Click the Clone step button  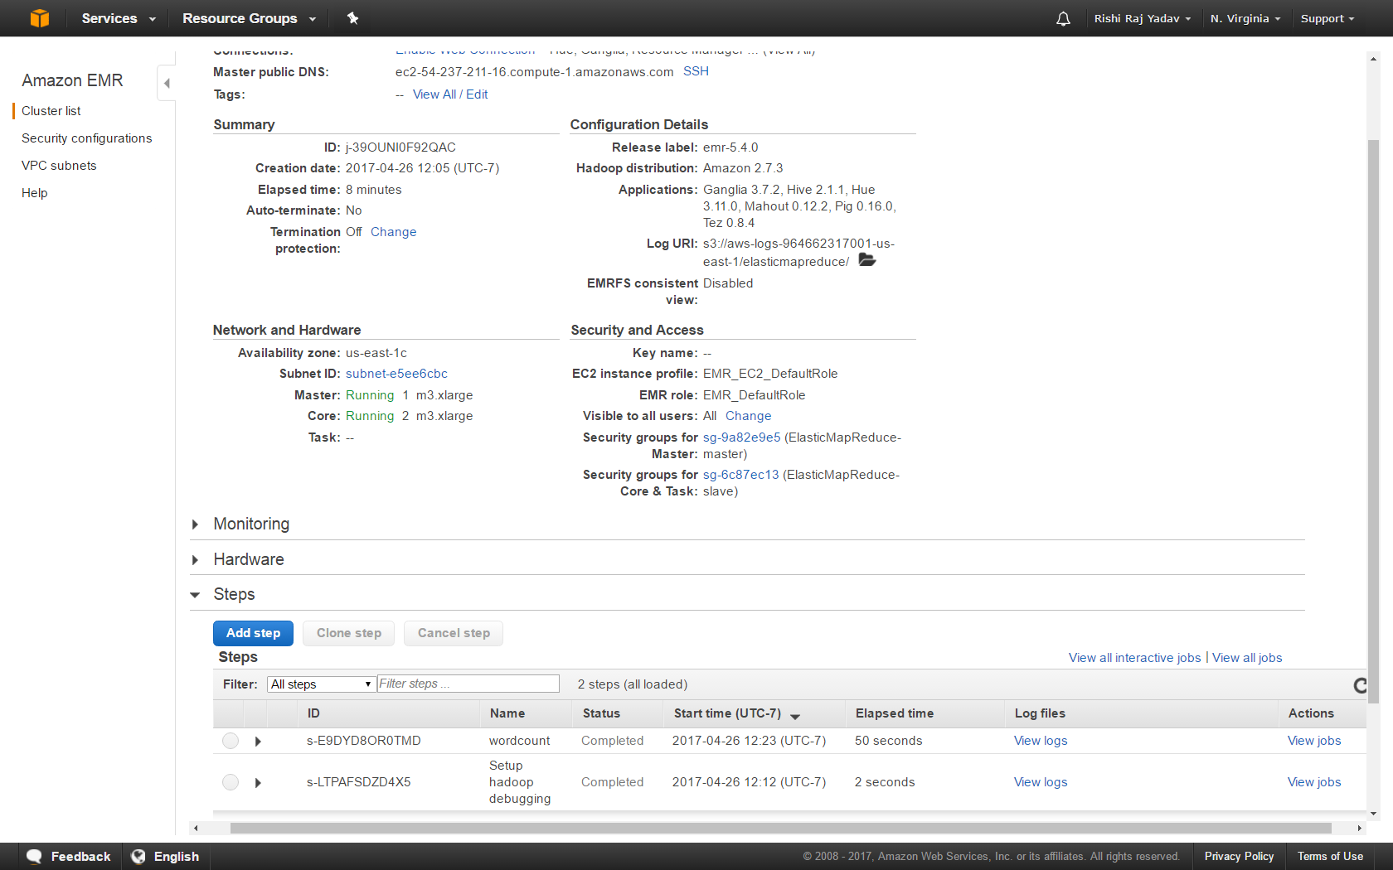(x=349, y=633)
